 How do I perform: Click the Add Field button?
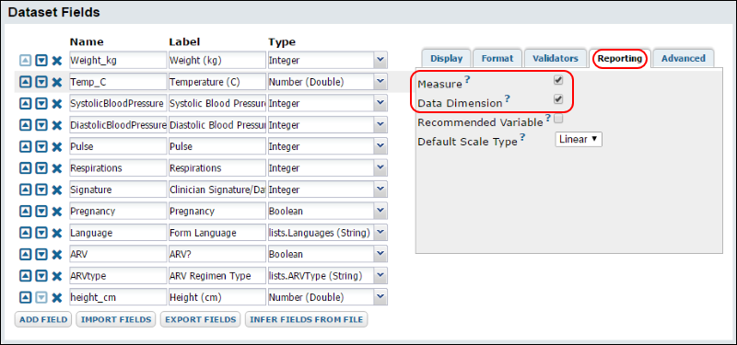pos(43,319)
